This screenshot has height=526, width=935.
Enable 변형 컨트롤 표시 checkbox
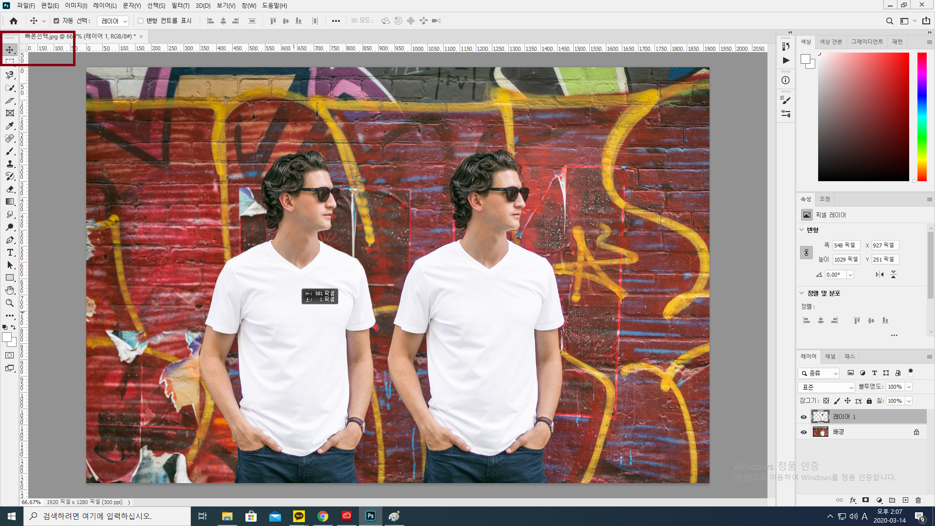pyautogui.click(x=141, y=21)
